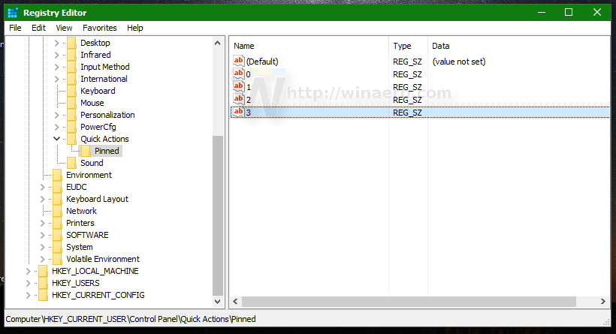616x334 pixels.
Task: Click the Mouse folder icon
Action: pyautogui.click(x=71, y=103)
